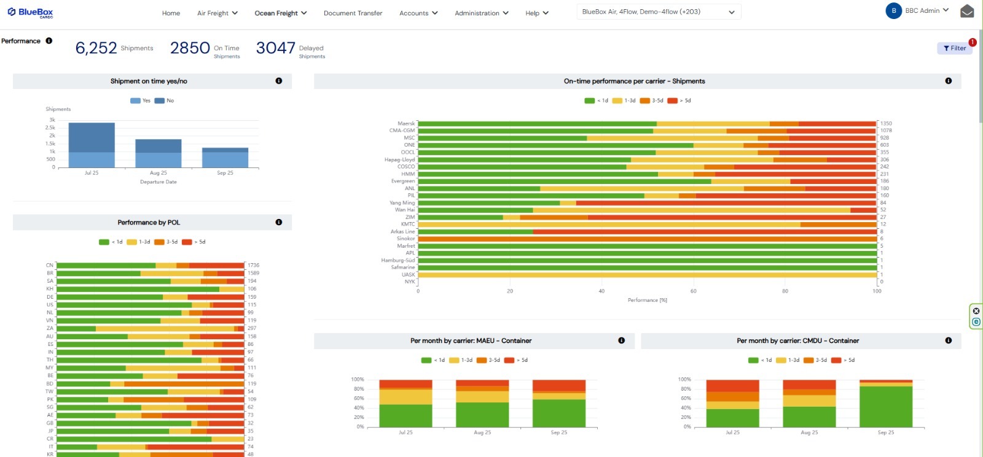
Task: Click the Maersk bar in carrier chart
Action: click(x=646, y=124)
